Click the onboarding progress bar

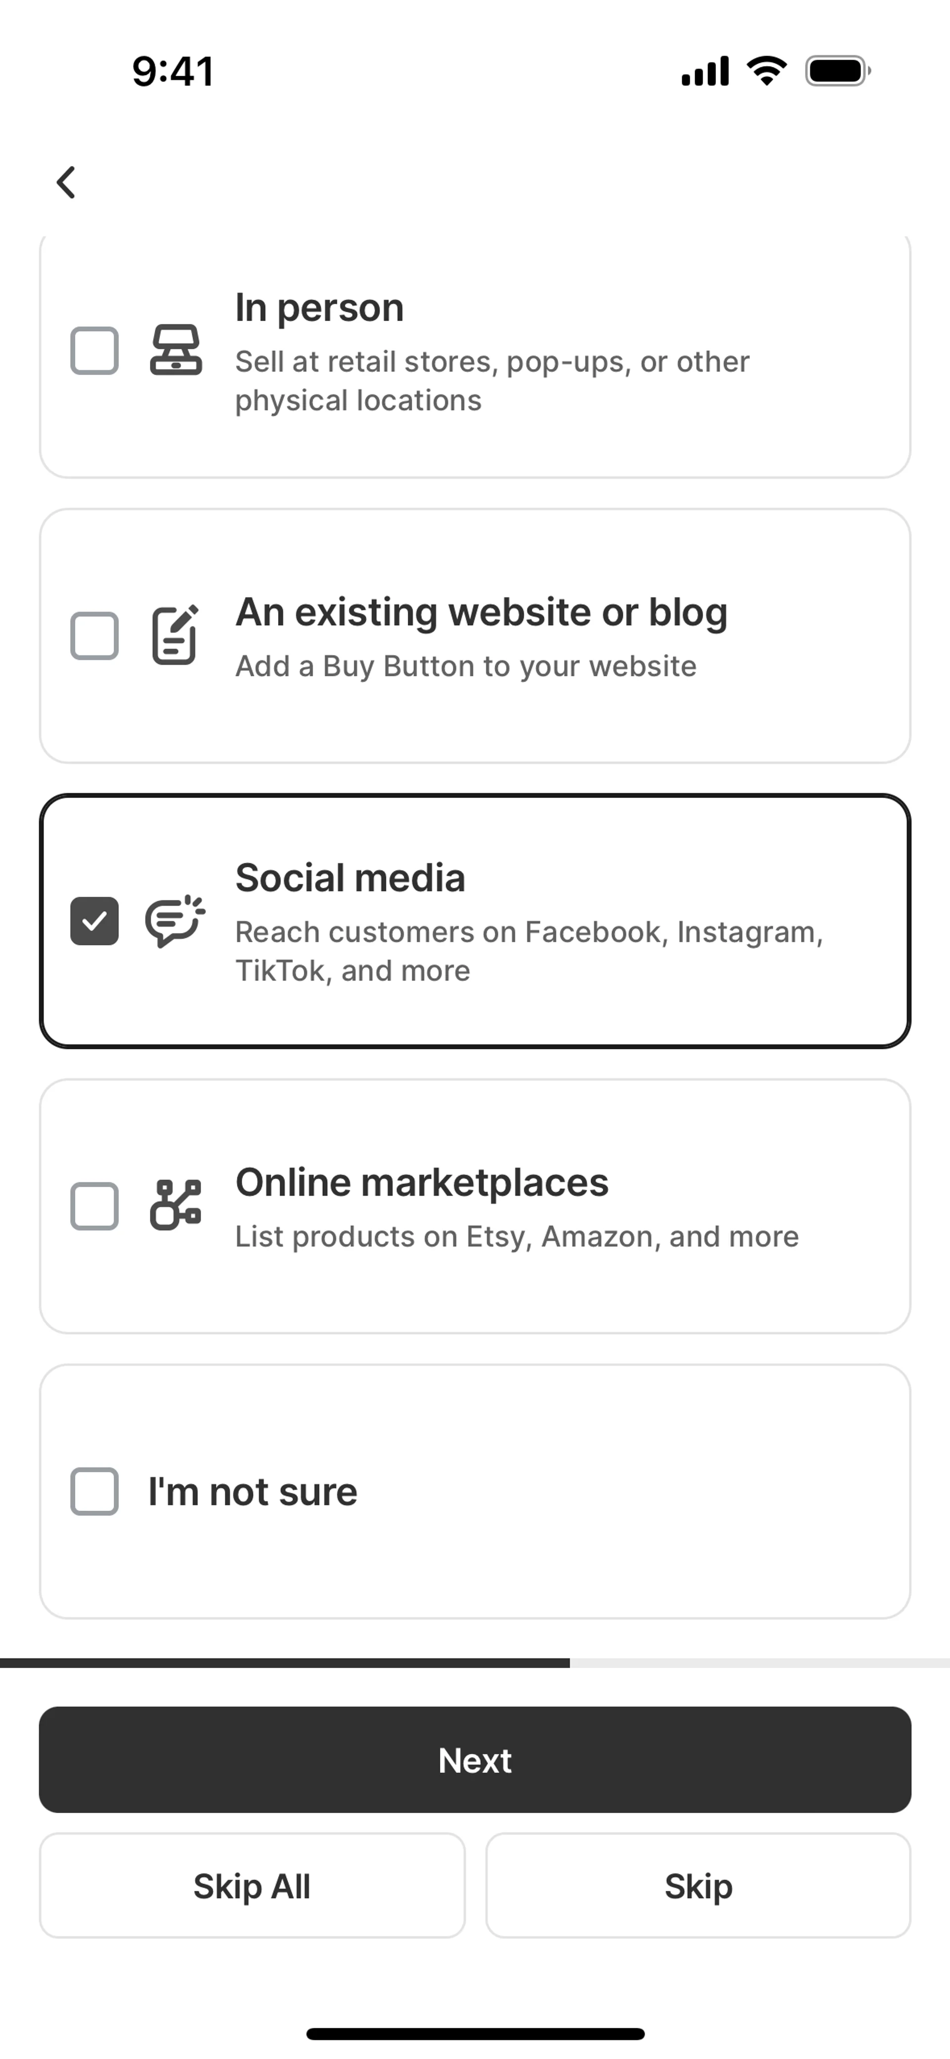[475, 1663]
